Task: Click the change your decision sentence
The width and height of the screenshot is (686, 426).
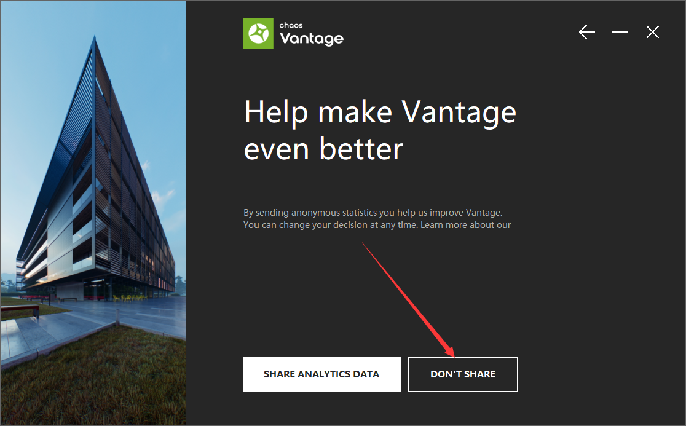Action: (x=331, y=225)
